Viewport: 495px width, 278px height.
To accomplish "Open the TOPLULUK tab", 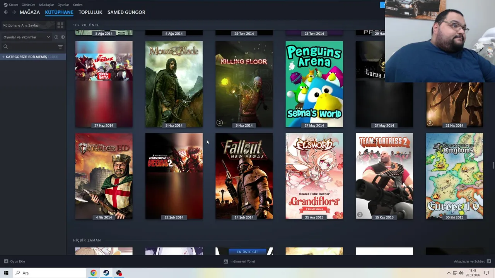I will point(90,12).
